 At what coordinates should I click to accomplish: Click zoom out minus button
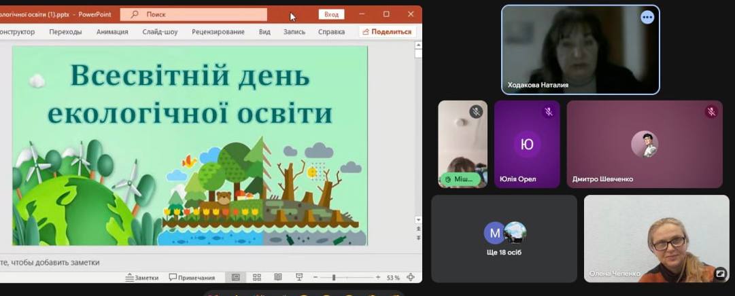click(315, 278)
